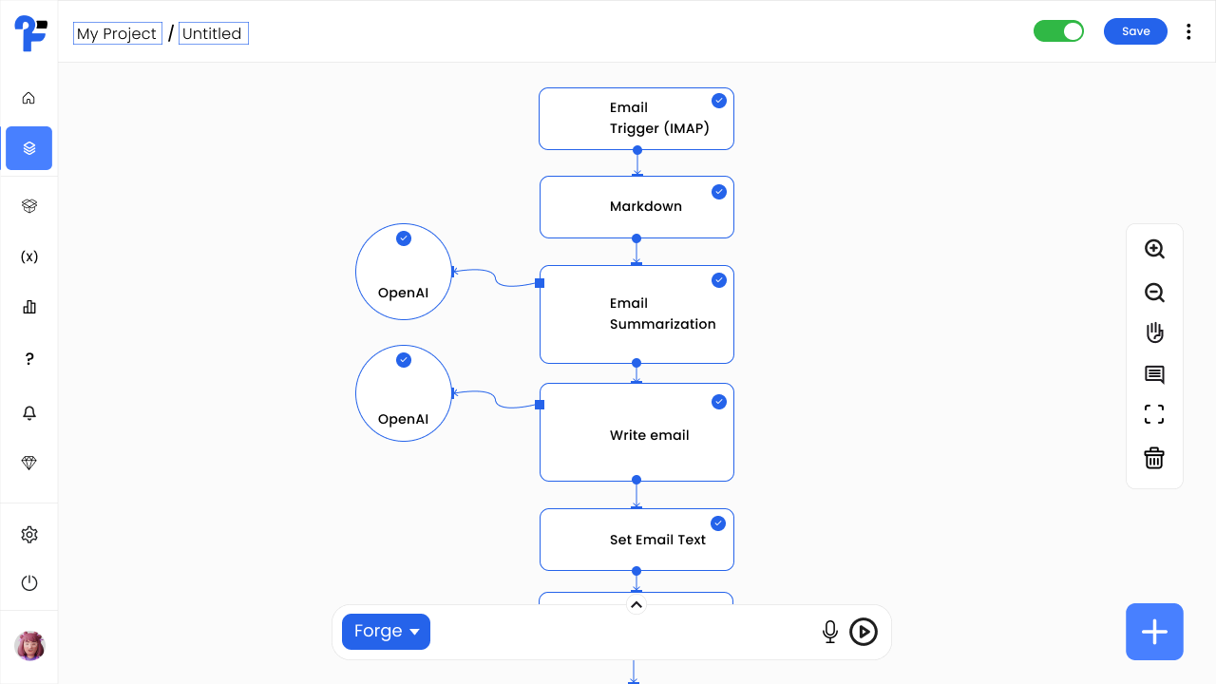Save the workflow
The height and width of the screenshot is (684, 1216).
1135,31
